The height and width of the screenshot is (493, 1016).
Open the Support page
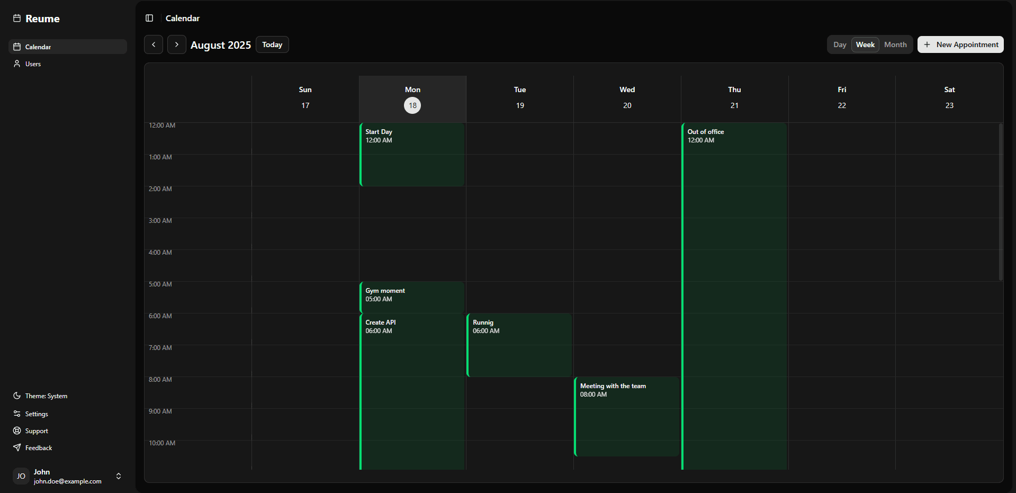click(x=36, y=431)
